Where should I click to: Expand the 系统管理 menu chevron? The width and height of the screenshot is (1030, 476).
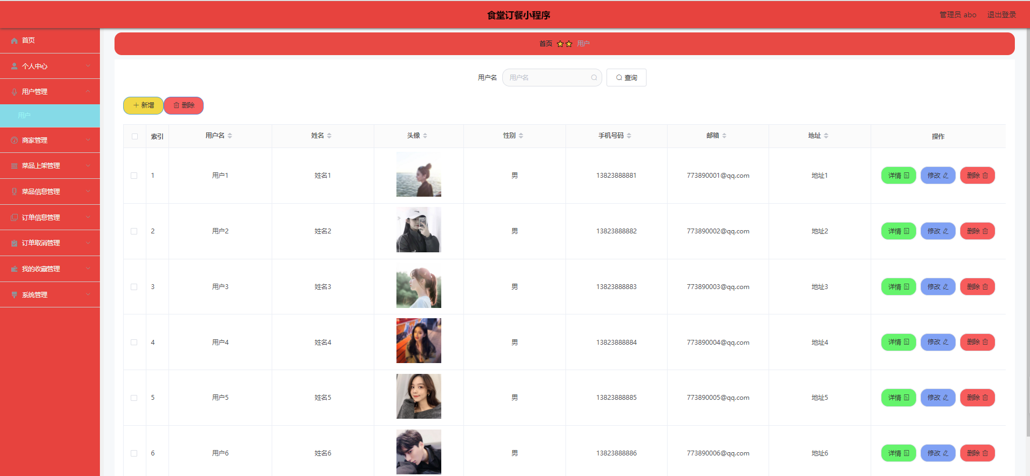point(88,294)
